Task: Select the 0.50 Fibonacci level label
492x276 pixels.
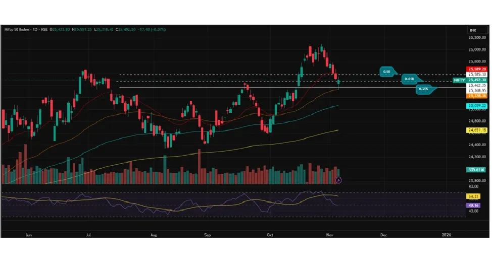Action: (387, 72)
